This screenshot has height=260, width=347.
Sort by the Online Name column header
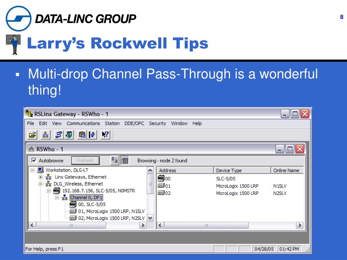287,170
